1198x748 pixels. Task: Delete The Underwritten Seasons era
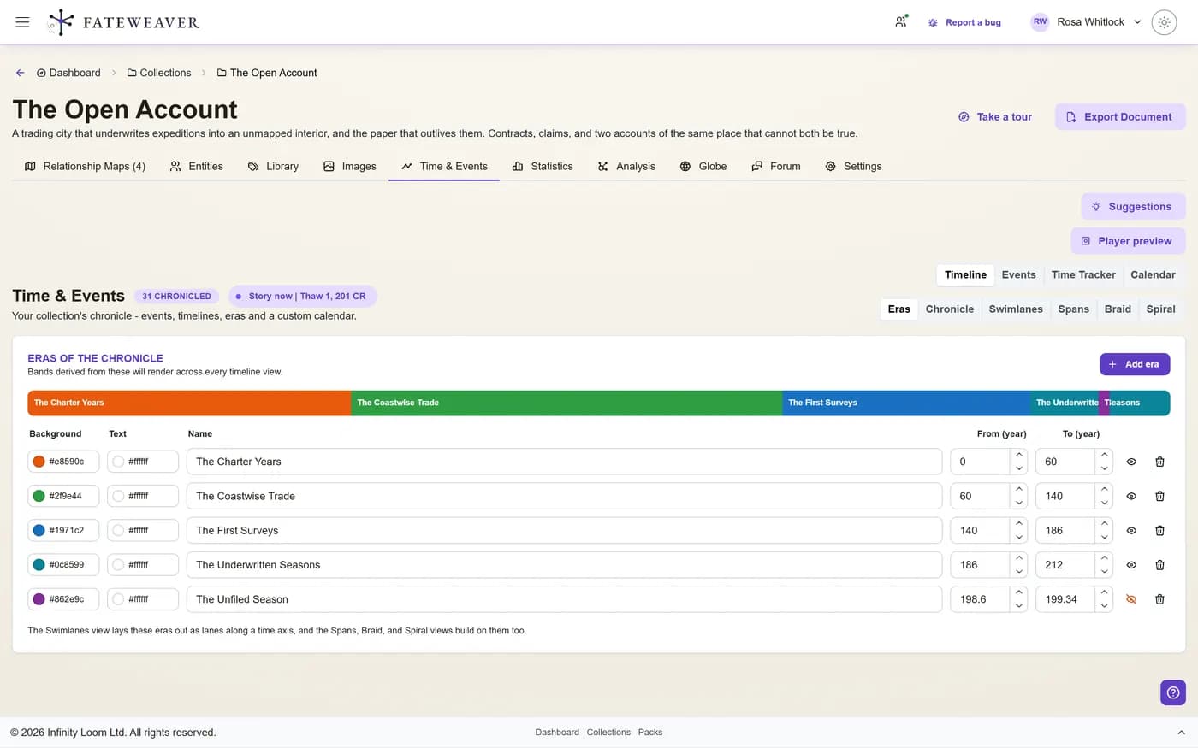[x=1159, y=565]
